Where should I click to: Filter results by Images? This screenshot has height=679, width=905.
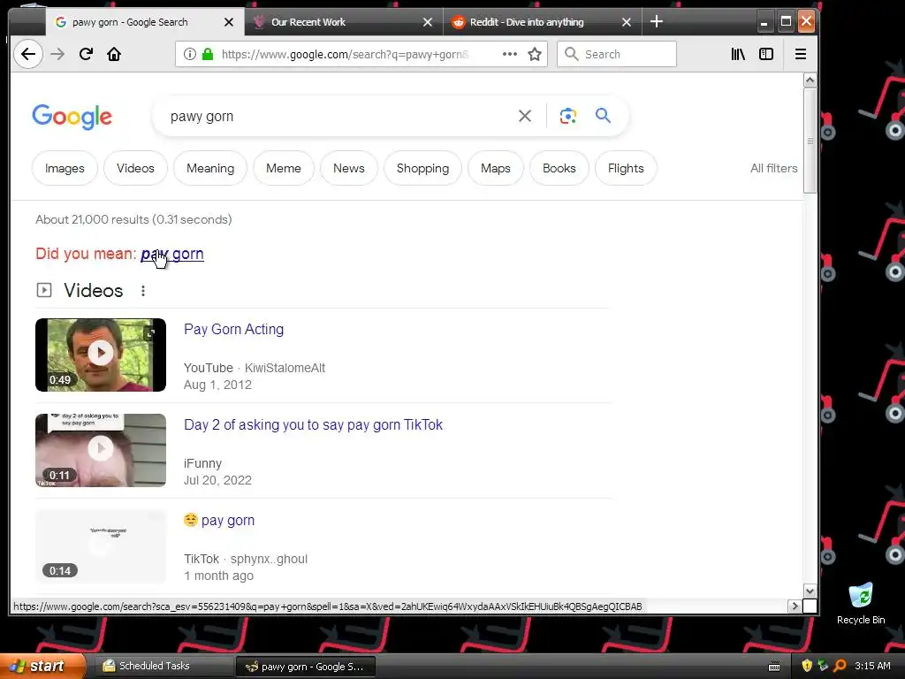[x=65, y=169]
